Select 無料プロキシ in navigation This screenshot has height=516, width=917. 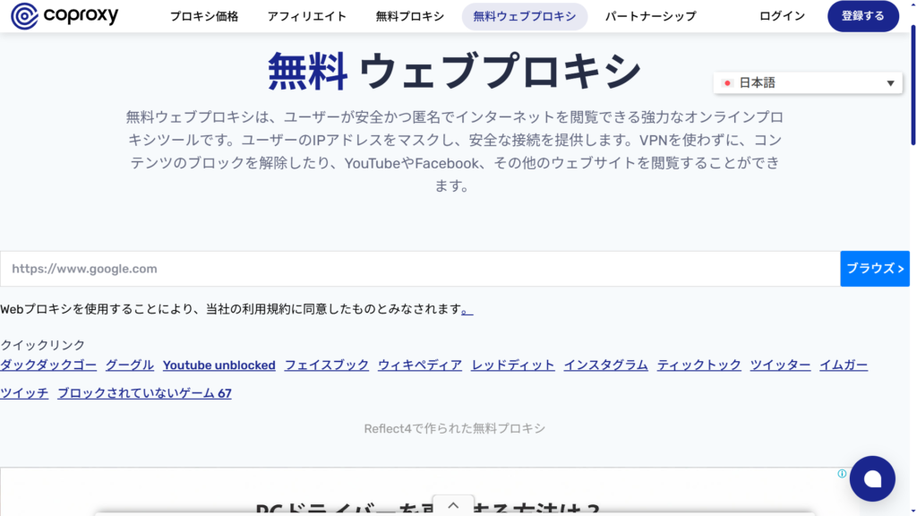409,16
